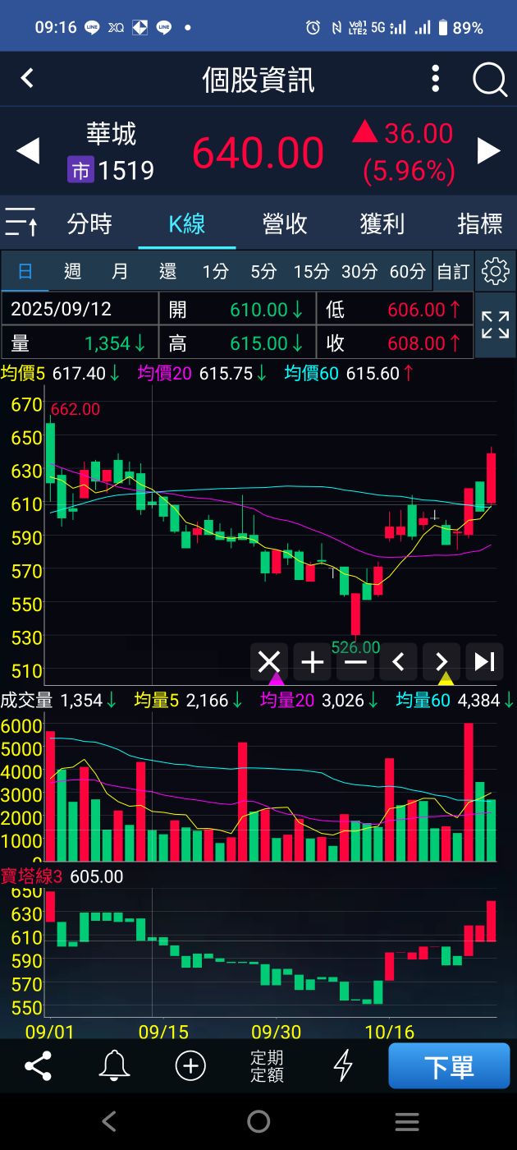Open the lightning quick order icon
The width and height of the screenshot is (517, 1150).
[343, 1066]
